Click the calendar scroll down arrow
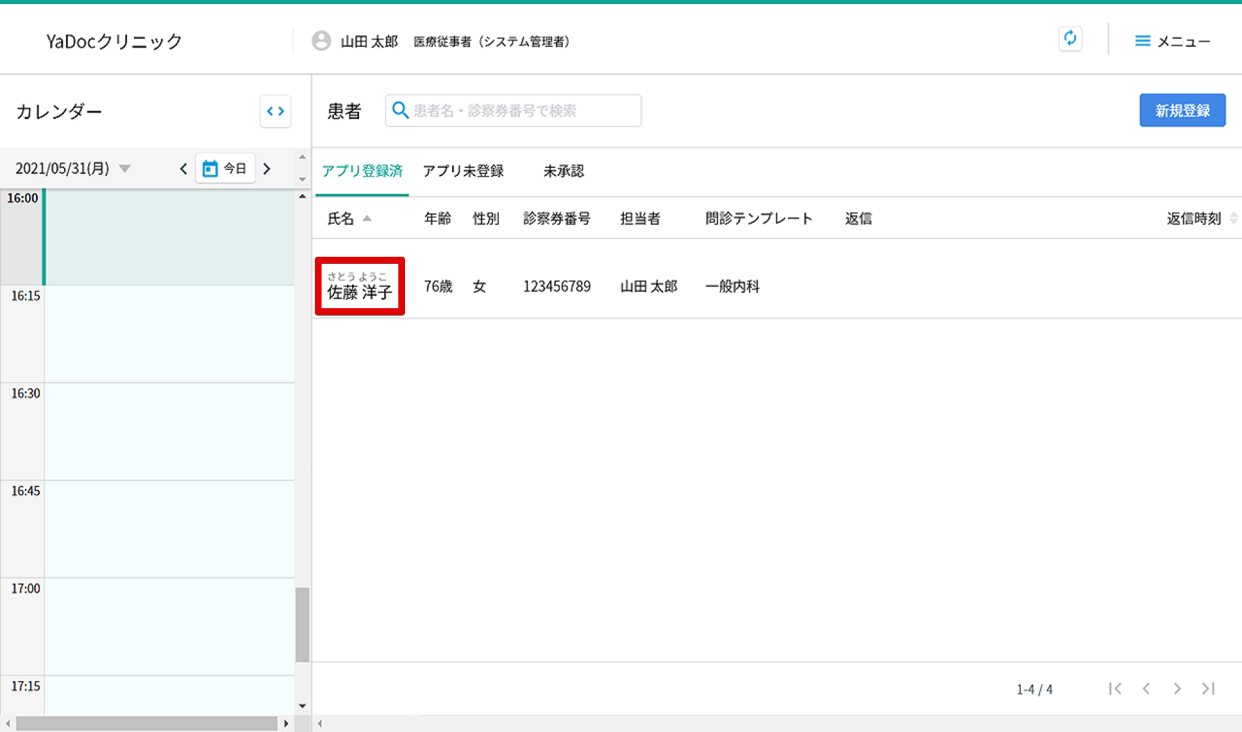The width and height of the screenshot is (1242, 732). pos(303,706)
